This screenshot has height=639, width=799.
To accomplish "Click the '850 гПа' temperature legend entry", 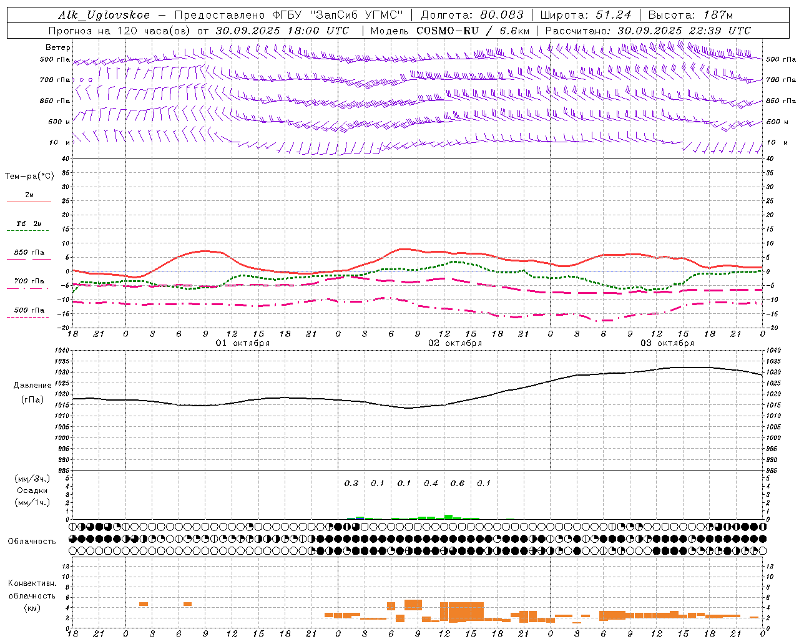I will (29, 253).
